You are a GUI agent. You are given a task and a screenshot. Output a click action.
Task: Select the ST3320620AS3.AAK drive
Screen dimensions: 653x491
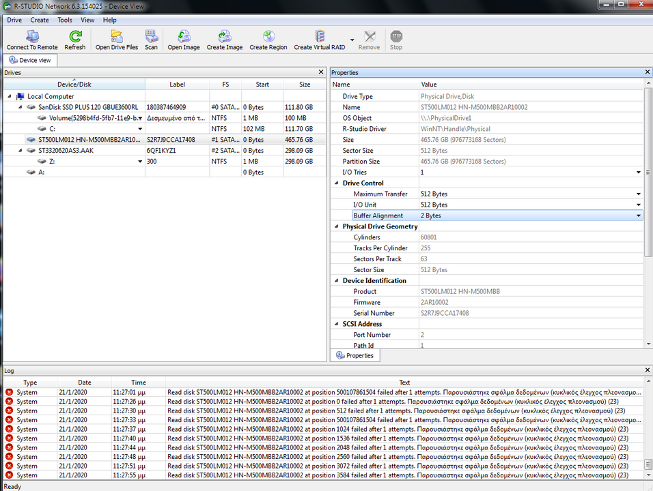[66, 151]
